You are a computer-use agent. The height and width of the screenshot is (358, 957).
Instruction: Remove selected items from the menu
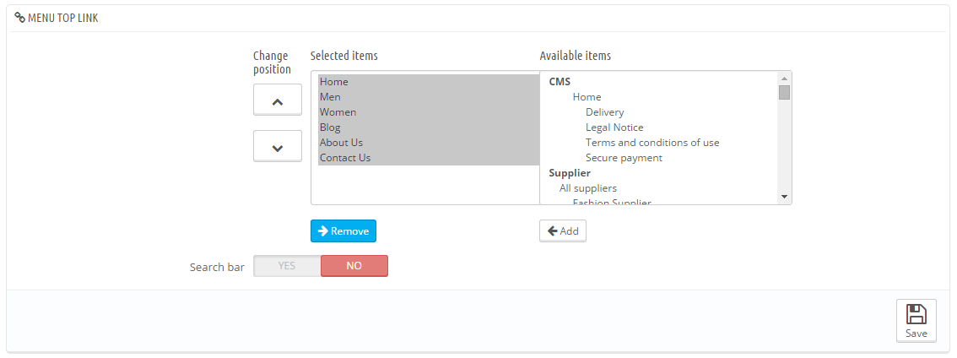coord(343,231)
